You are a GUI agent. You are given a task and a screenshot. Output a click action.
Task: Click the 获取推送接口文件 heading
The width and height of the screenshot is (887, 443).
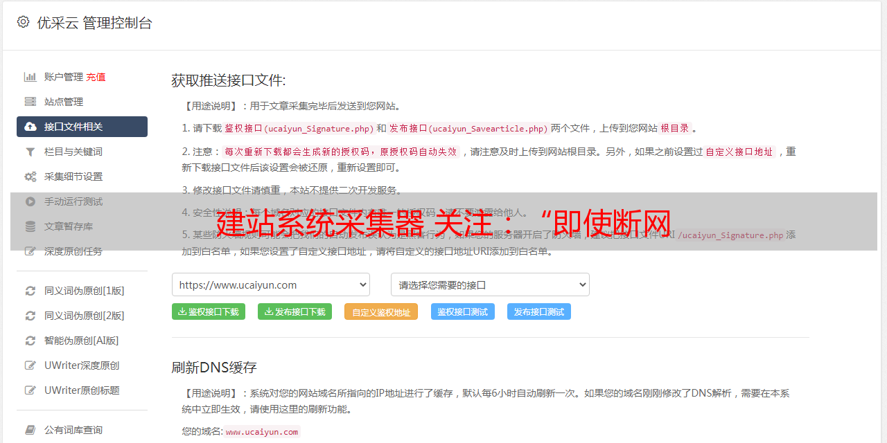click(229, 80)
